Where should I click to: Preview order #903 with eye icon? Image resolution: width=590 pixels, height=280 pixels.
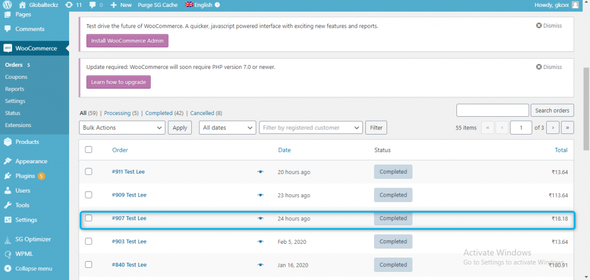point(260,241)
